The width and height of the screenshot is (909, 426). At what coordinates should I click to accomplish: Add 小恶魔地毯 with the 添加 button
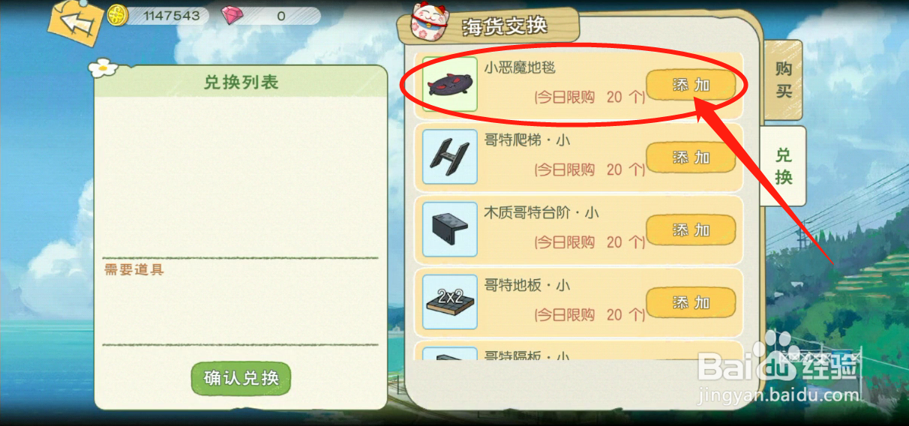pos(691,85)
